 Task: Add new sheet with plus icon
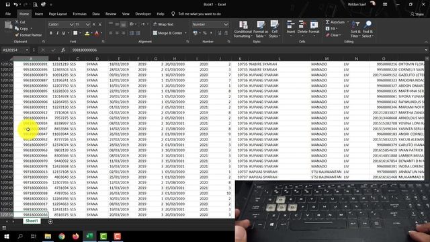[x=50, y=221]
